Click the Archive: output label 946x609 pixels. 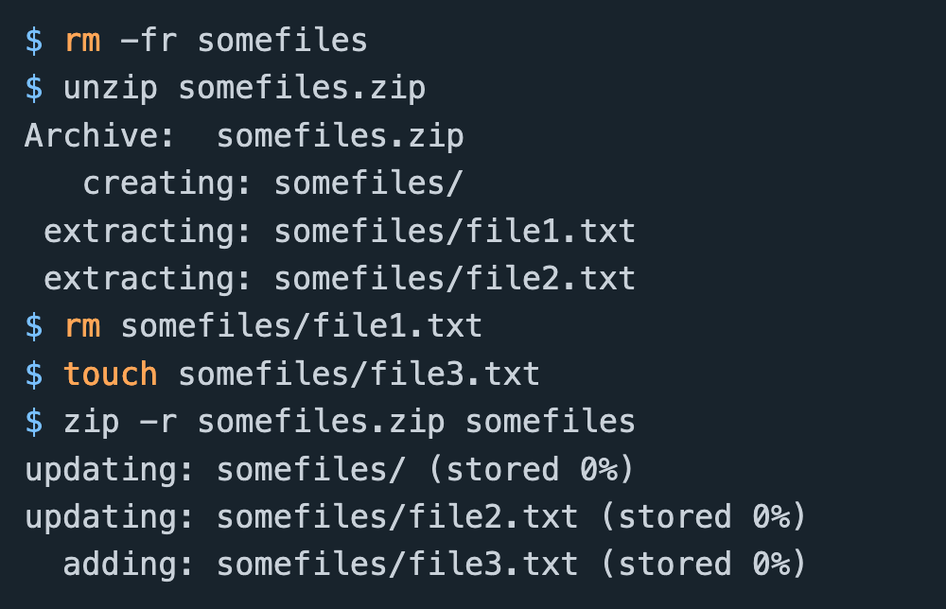(100, 135)
